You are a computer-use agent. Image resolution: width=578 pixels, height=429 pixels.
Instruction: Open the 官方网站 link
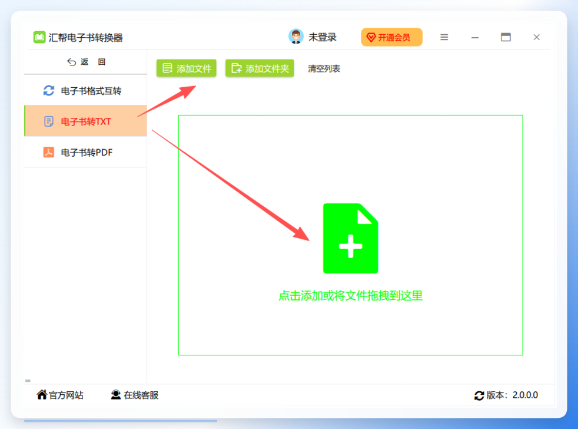pyautogui.click(x=60, y=395)
